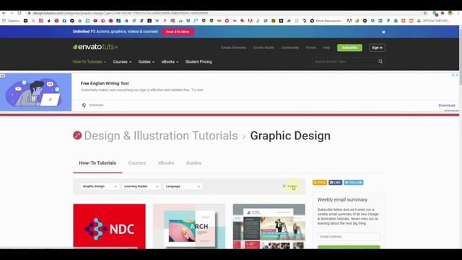Open the Twitter bird bookmark icon

click(x=157, y=21)
